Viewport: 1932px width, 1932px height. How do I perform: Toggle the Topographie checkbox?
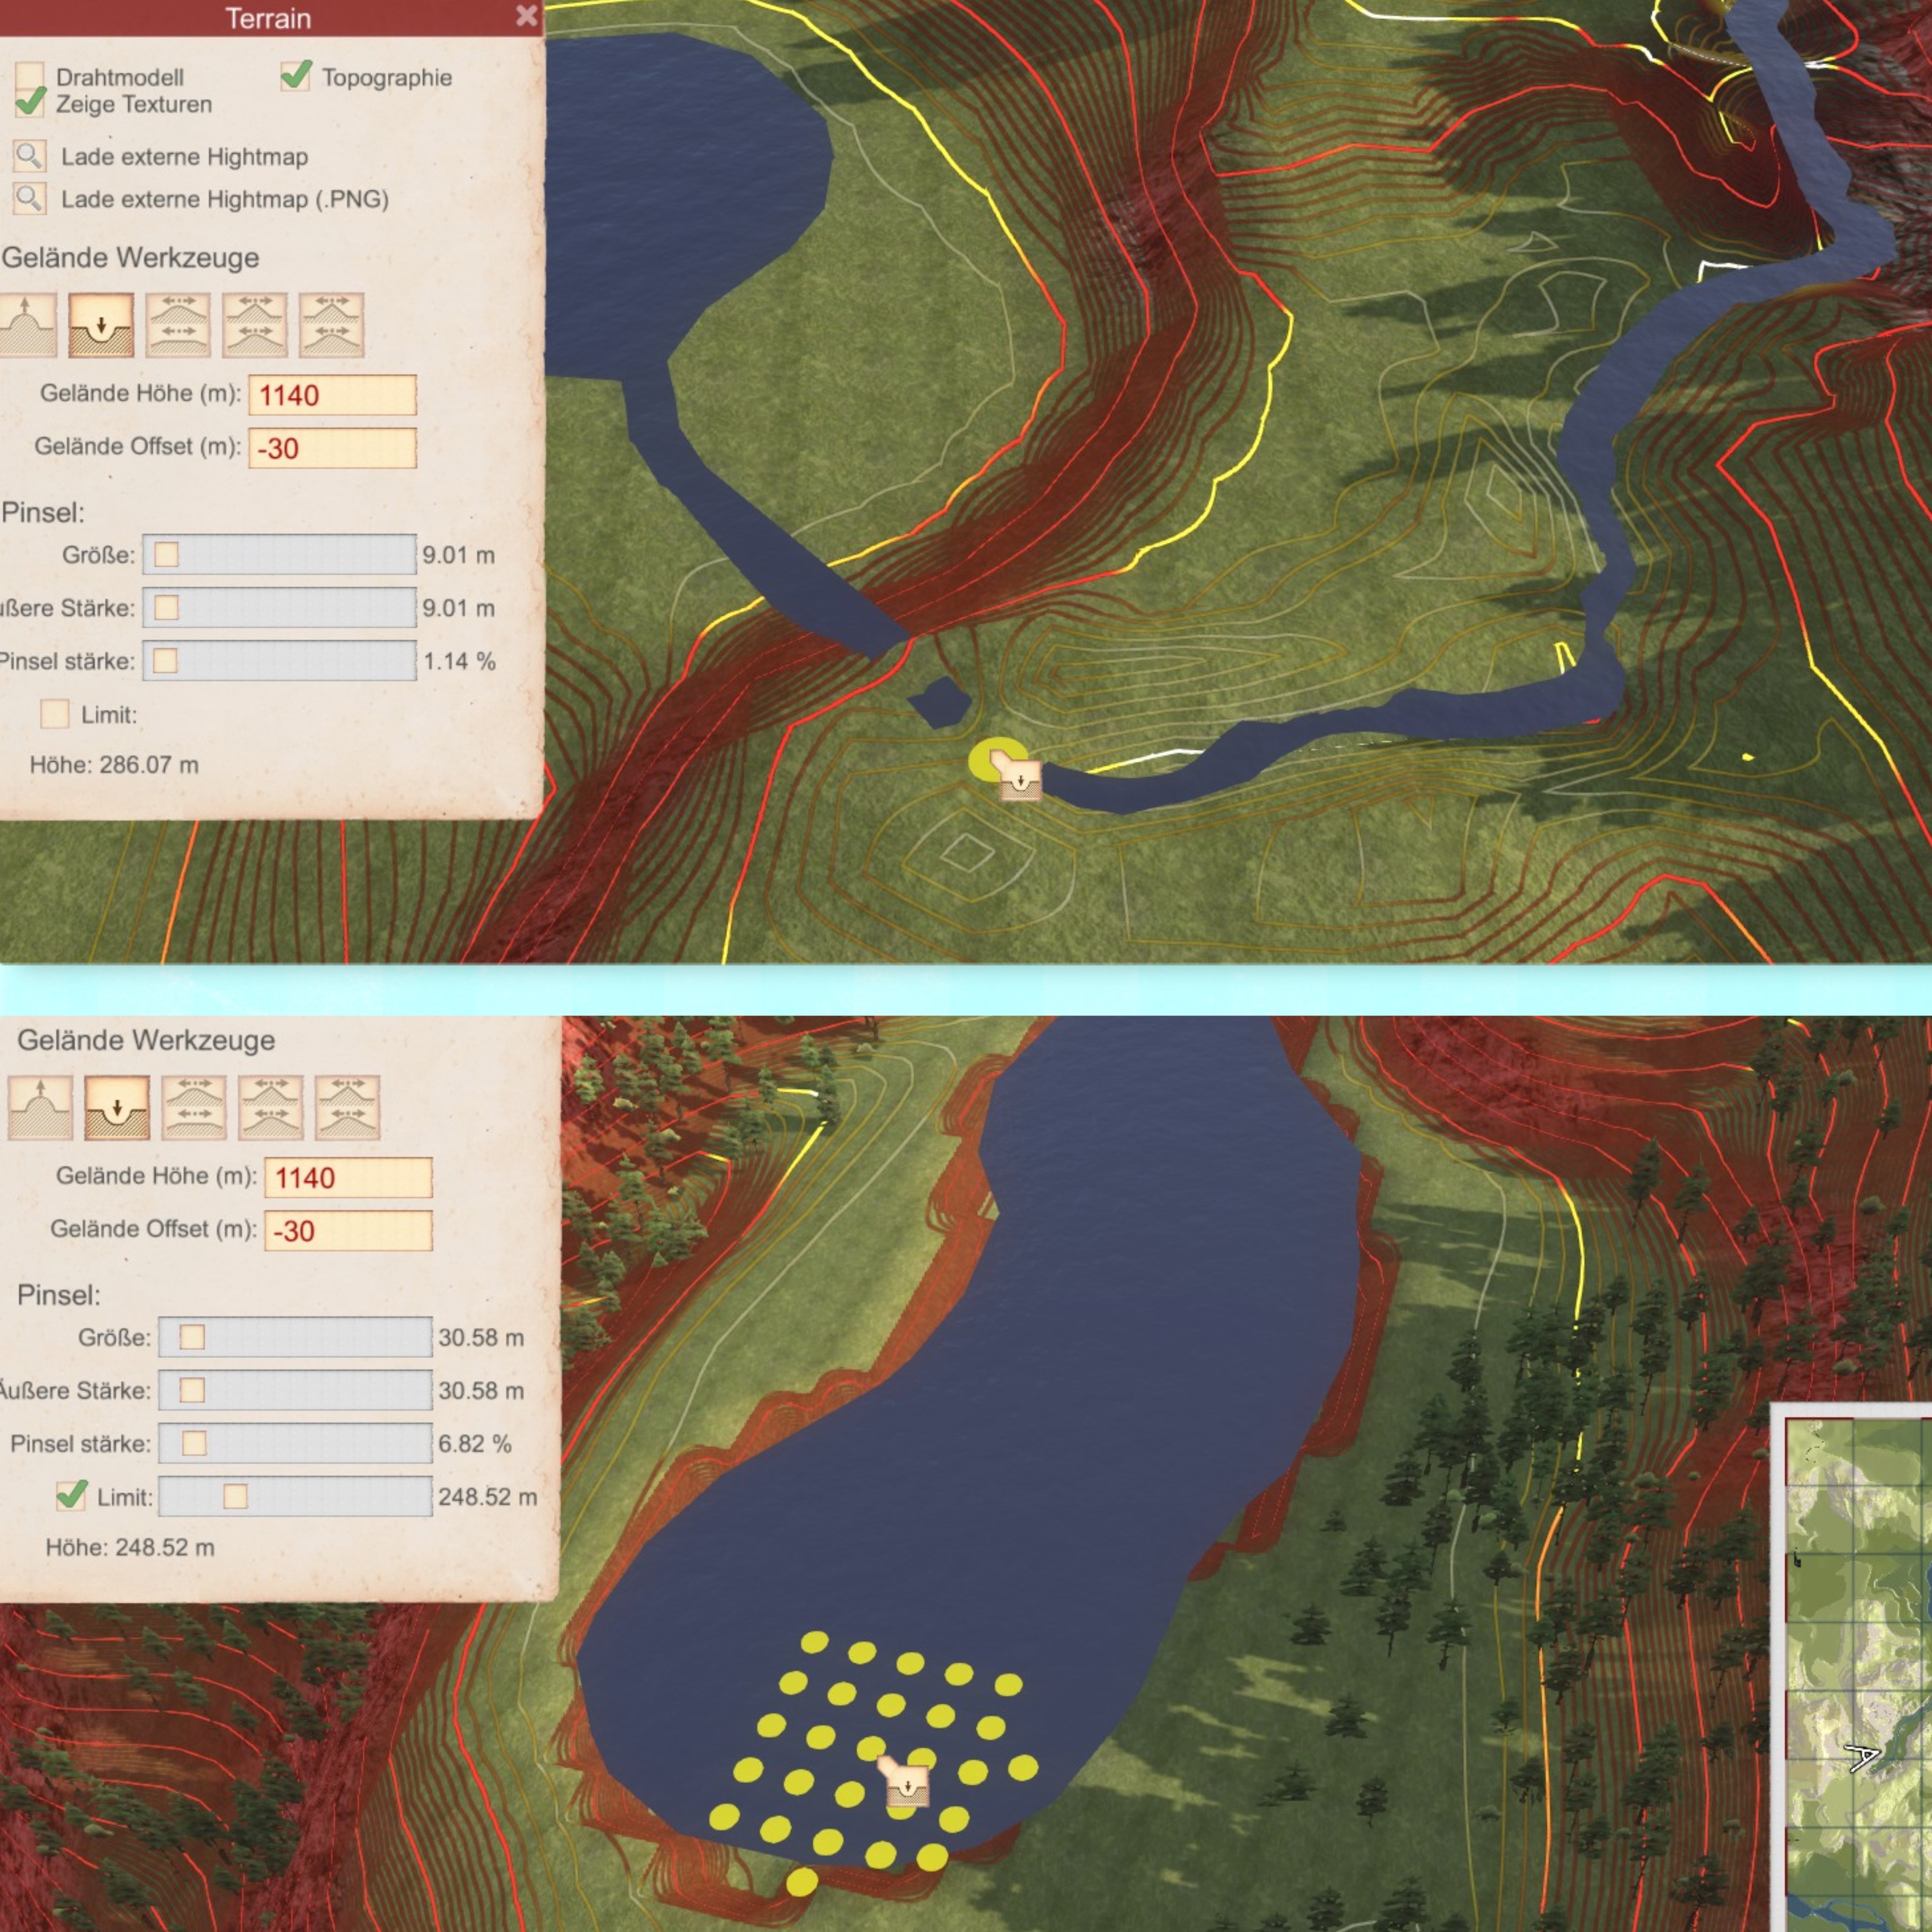pyautogui.click(x=296, y=76)
